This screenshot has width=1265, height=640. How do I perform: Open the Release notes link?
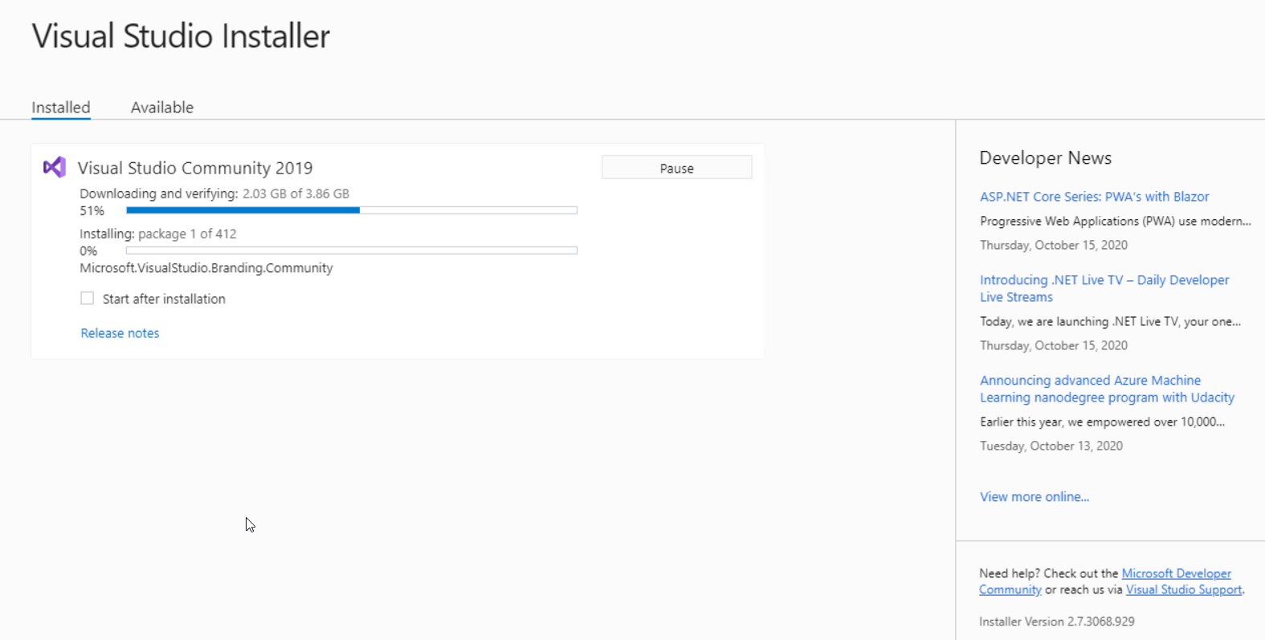coord(120,333)
